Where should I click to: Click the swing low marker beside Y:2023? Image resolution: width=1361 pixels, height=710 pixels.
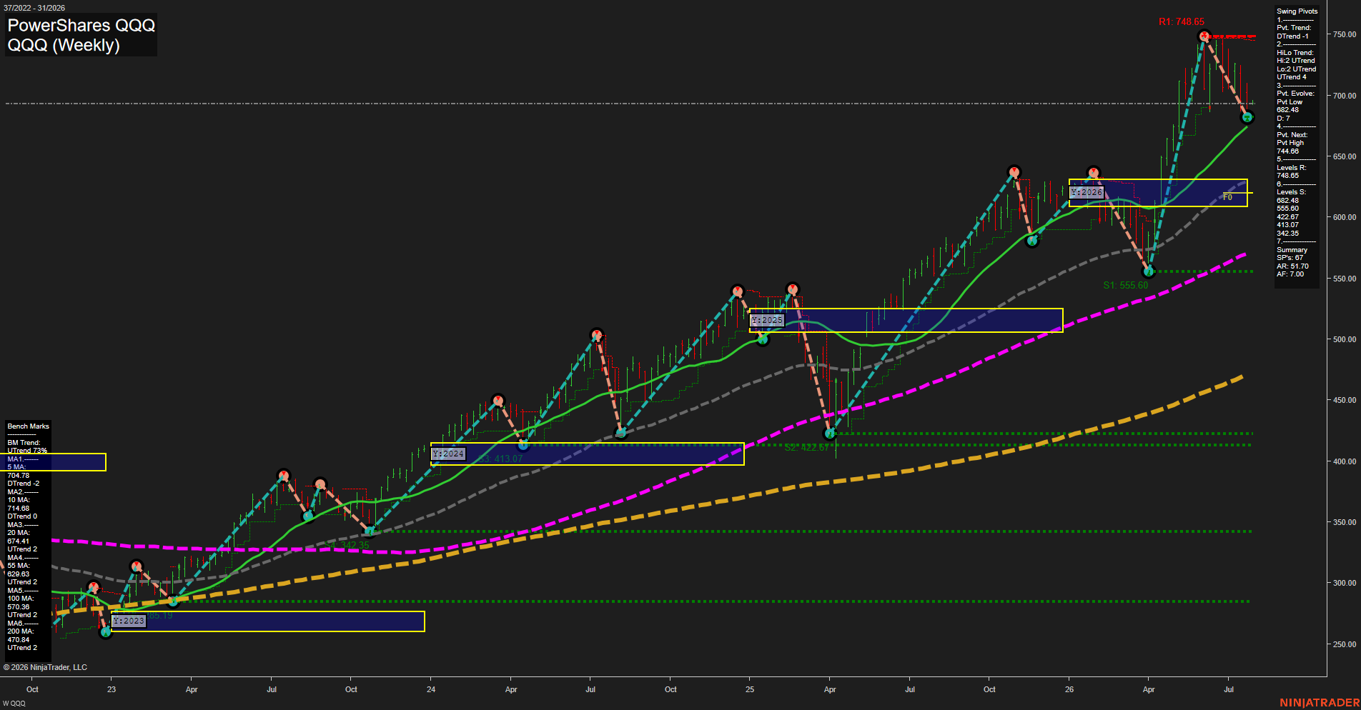tap(106, 632)
